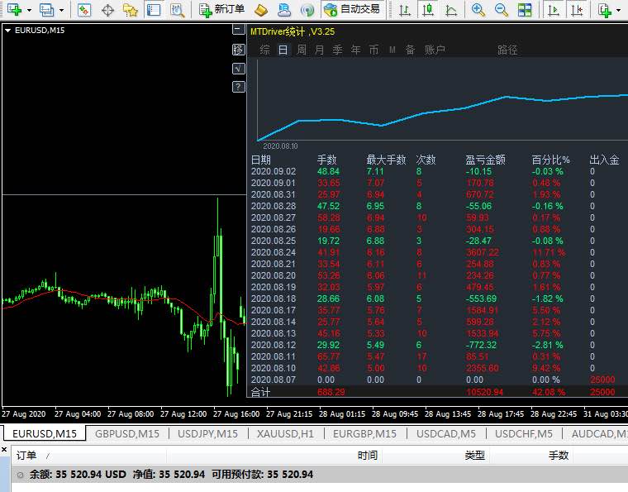Sort by the 手数 lots column header in terminal
Viewport: 628px width, 492px height.
pos(559,455)
